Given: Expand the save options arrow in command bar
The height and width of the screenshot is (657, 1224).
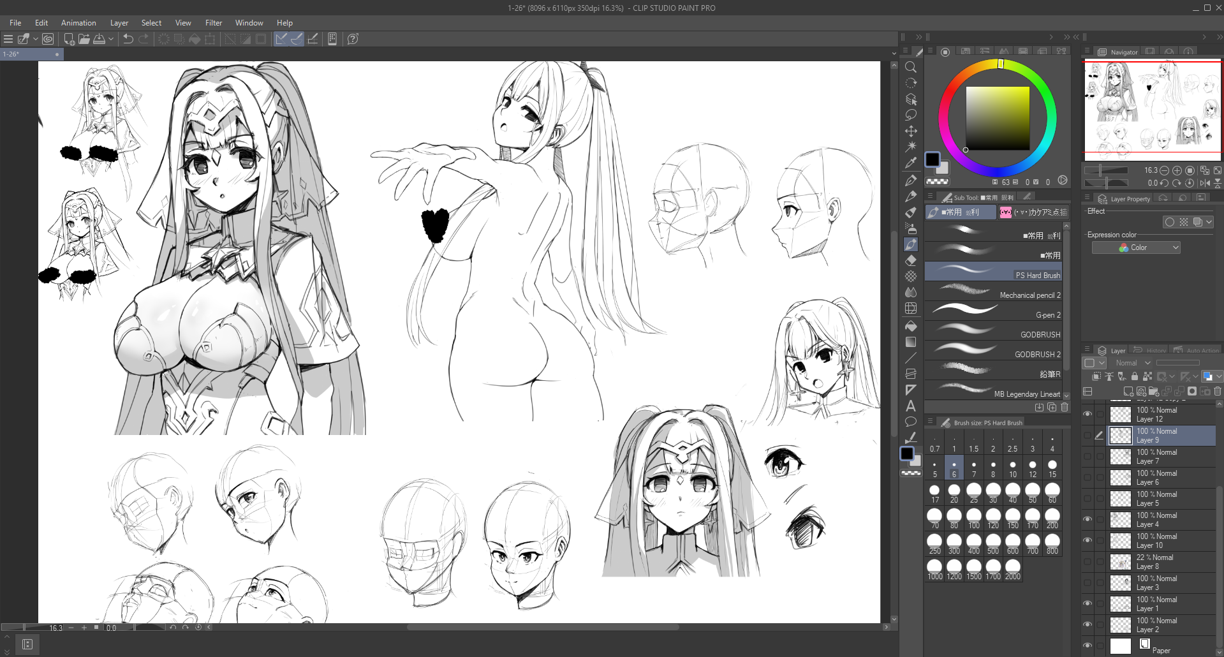Looking at the screenshot, I should point(111,39).
